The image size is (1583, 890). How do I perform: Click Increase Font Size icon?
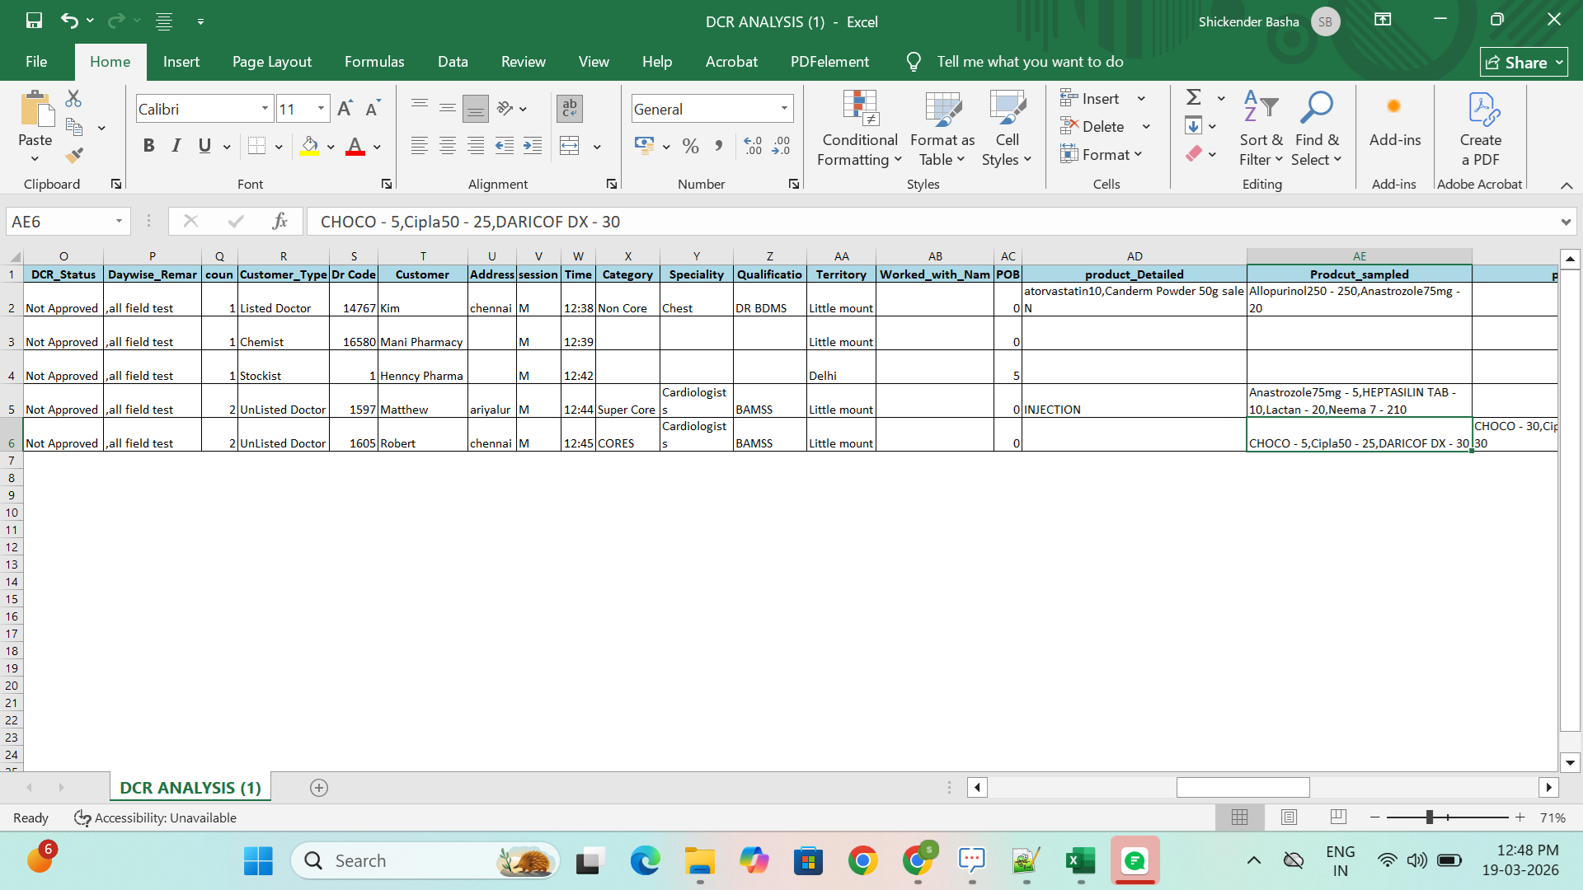345,109
